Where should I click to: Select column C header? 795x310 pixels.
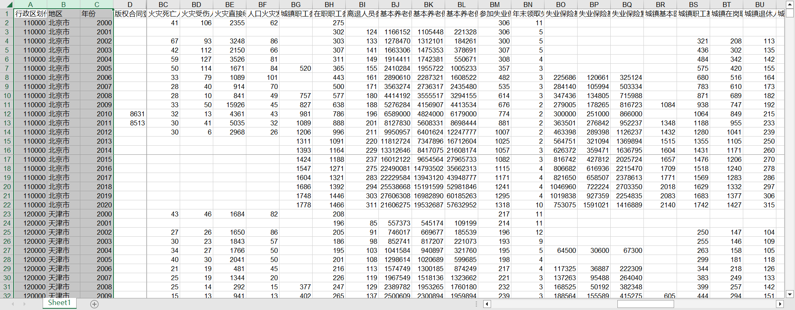[96, 5]
